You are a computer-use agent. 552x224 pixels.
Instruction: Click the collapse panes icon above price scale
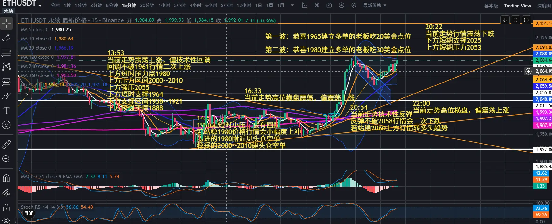pyautogui.click(x=515, y=20)
